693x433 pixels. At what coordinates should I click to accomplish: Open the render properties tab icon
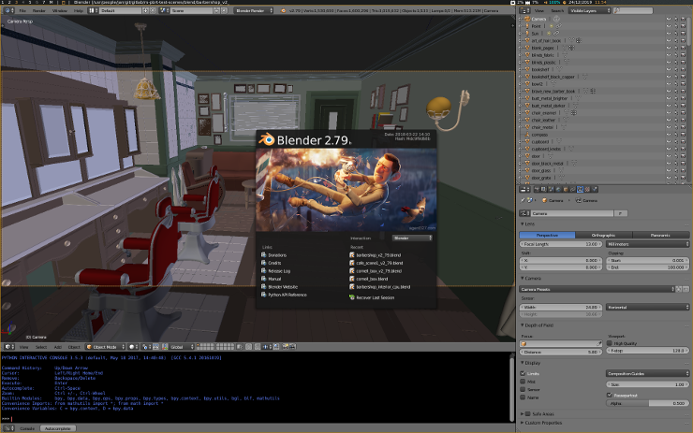pos(537,189)
